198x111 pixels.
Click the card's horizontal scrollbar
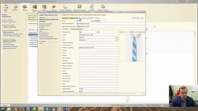point(99,94)
